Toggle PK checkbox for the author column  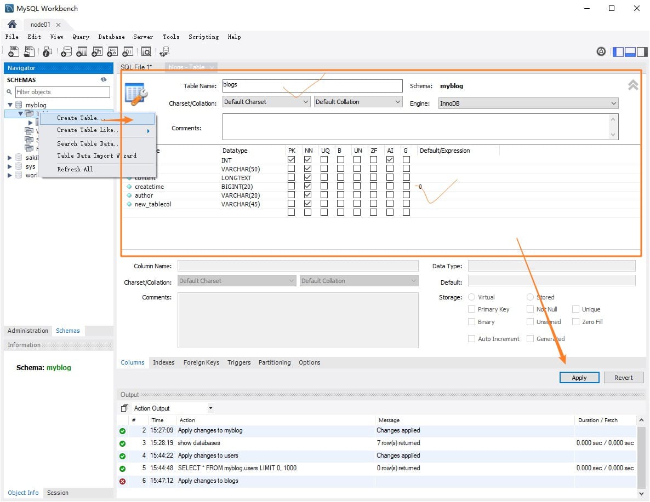click(291, 195)
